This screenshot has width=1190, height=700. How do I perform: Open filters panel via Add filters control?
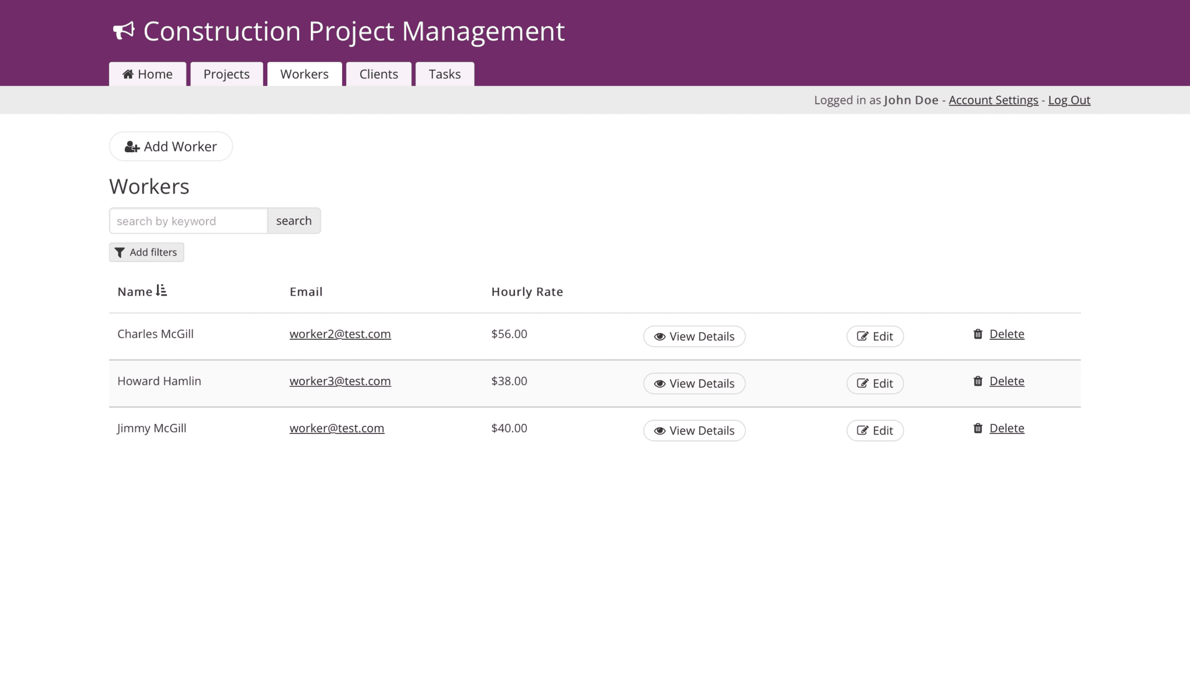146,252
